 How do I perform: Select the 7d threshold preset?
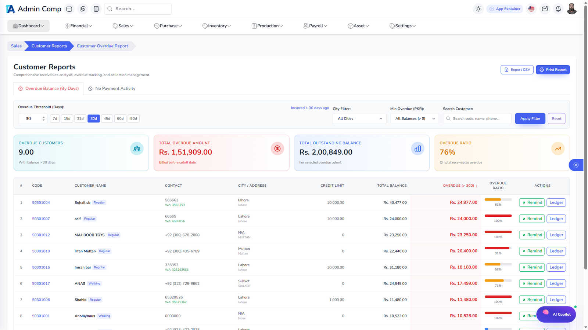[x=55, y=118]
